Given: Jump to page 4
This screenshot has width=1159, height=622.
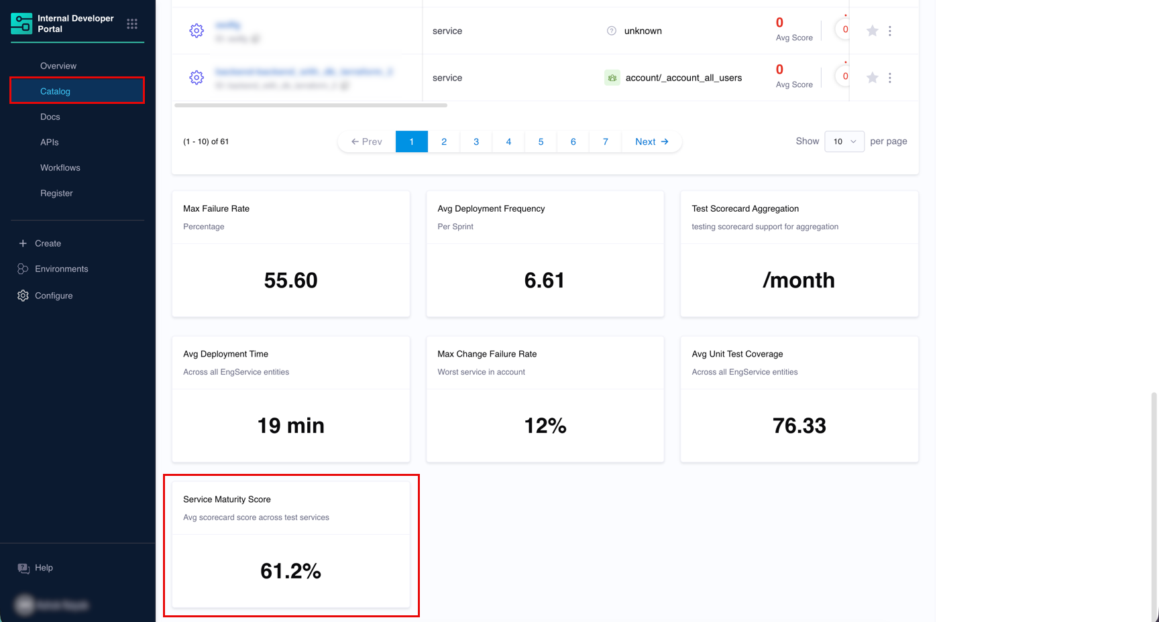Looking at the screenshot, I should click(508, 141).
